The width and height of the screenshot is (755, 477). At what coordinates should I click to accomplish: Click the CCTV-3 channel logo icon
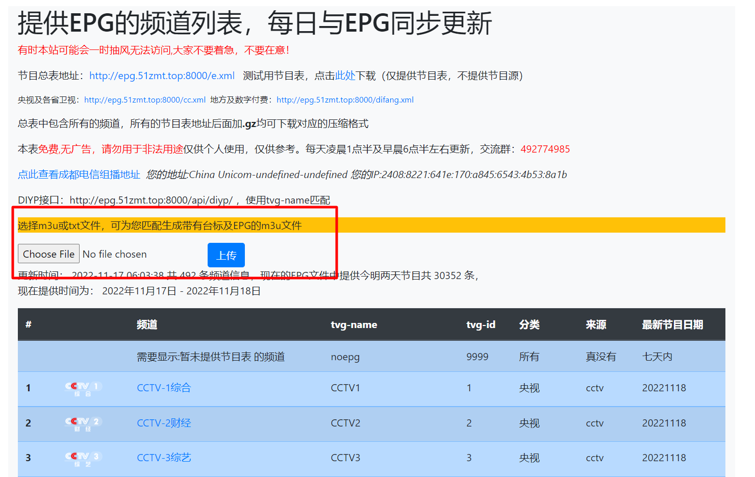[83, 458]
